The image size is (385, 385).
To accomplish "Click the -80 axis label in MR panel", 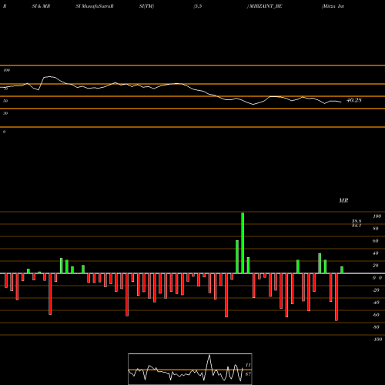I will (x=376, y=327).
